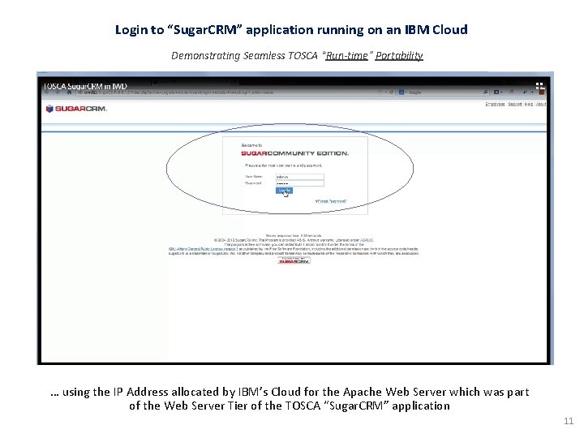Image resolution: width=584 pixels, height=438 pixels.
Task: Open the Support link in the header
Action: [515, 104]
